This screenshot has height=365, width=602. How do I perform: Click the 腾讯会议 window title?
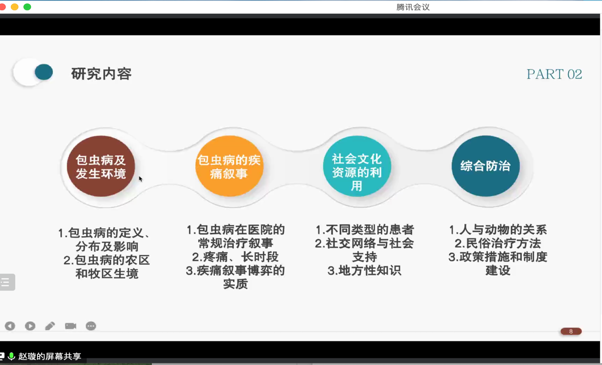[x=413, y=7]
